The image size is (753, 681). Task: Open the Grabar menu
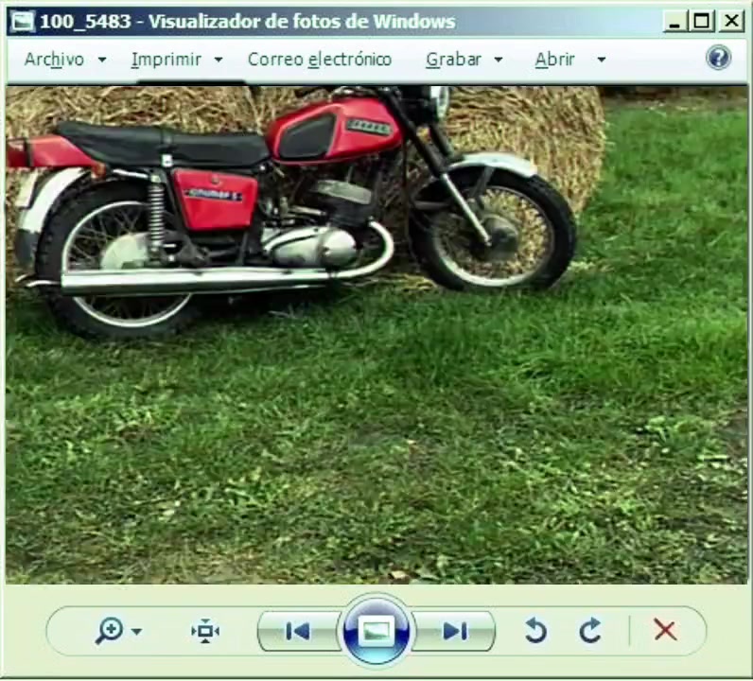tap(453, 60)
